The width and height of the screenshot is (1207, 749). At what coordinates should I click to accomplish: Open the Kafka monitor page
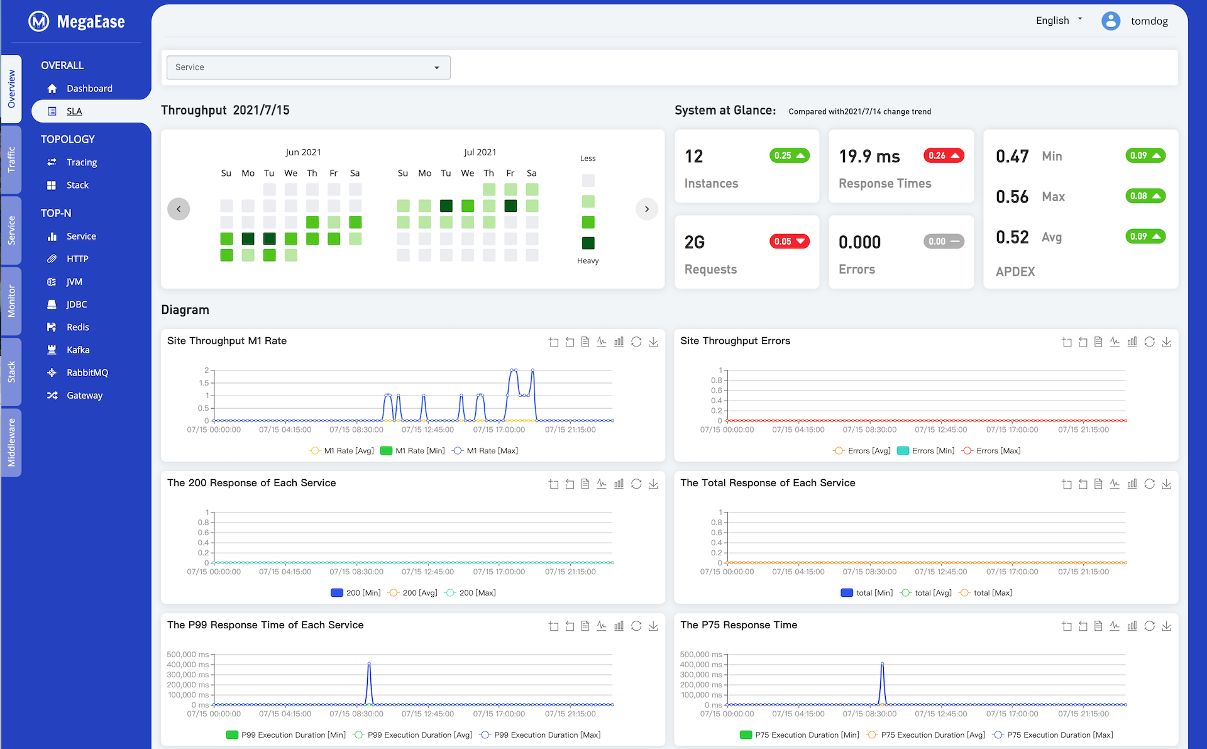pyautogui.click(x=78, y=350)
